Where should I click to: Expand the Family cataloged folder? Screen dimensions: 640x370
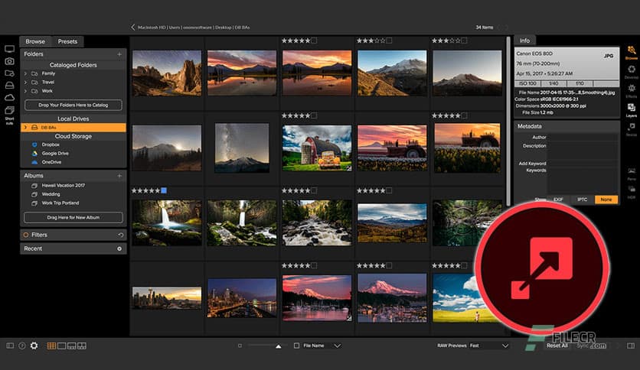pyautogui.click(x=26, y=73)
